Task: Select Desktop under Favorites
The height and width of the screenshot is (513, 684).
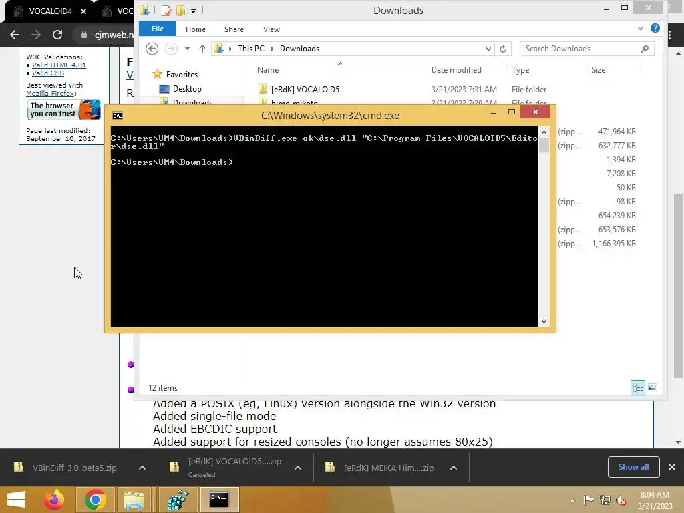Action: coord(187,89)
